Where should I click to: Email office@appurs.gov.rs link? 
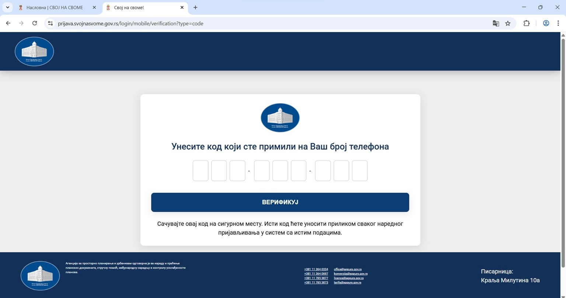[347, 269]
